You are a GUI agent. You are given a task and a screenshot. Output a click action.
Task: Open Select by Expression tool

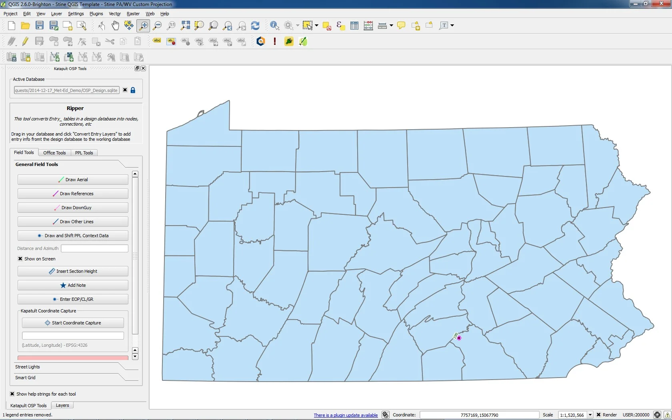(x=341, y=26)
